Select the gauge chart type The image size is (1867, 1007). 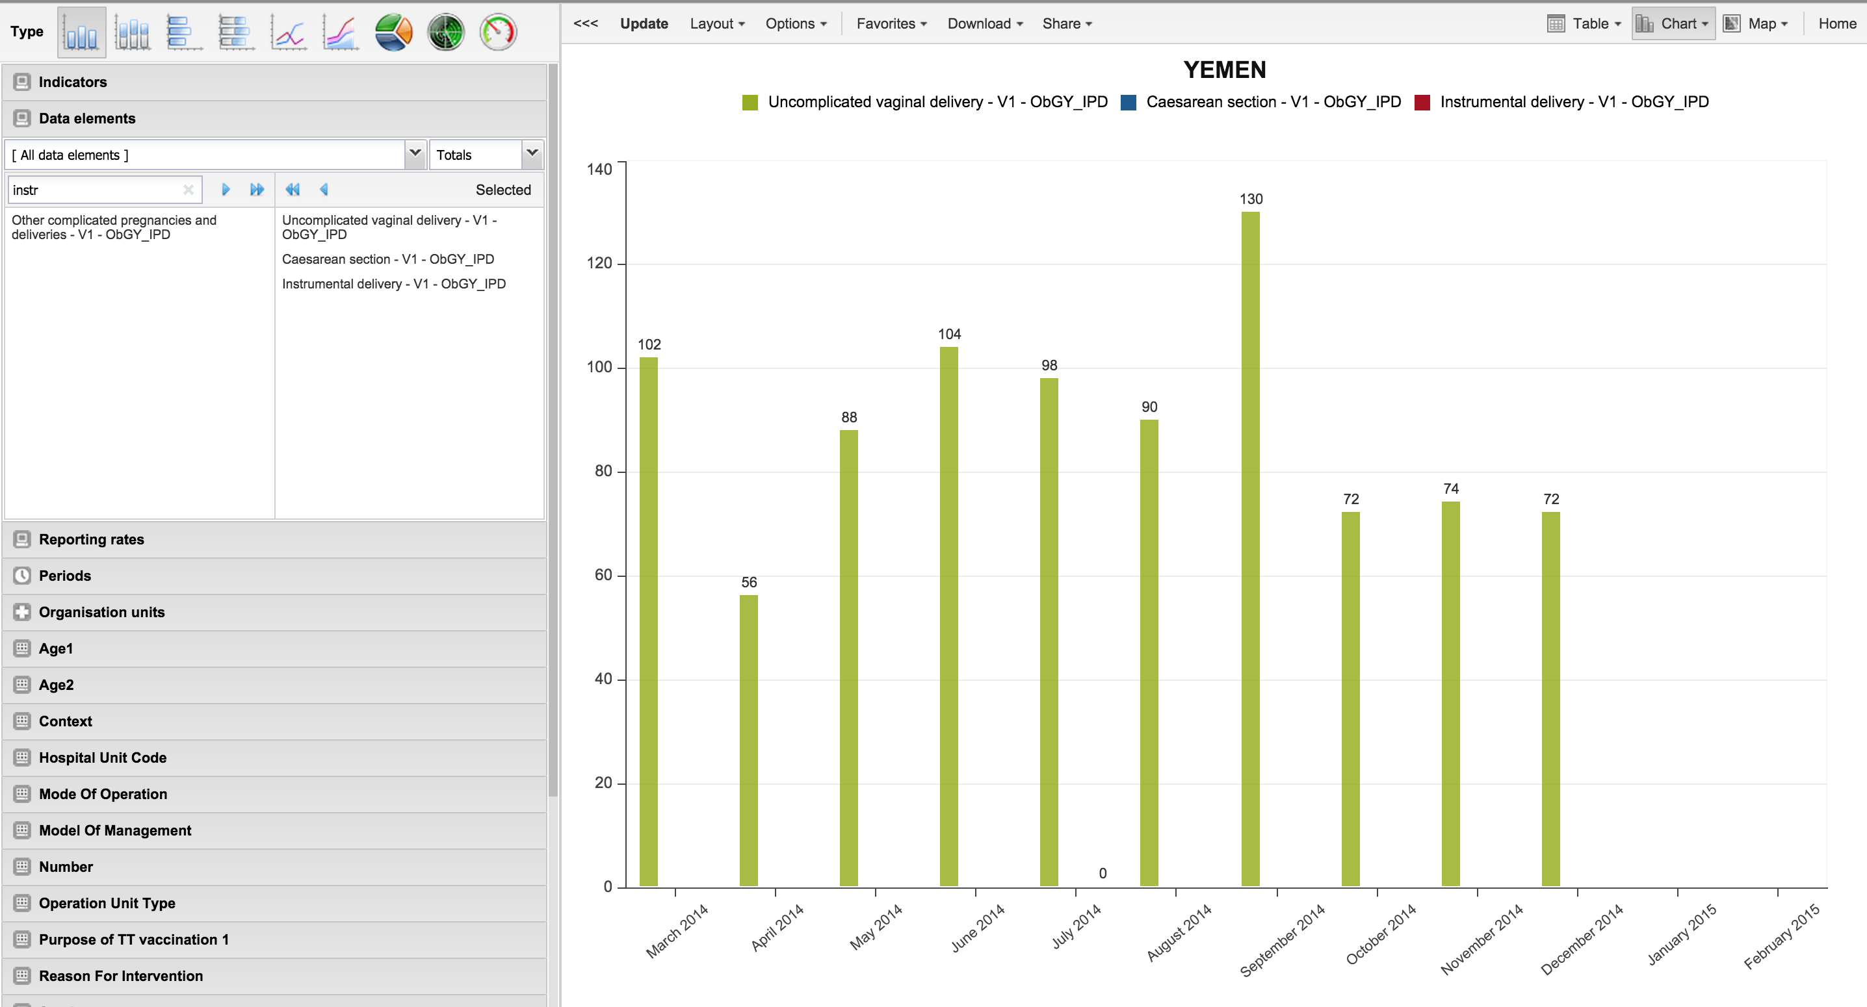pos(498,32)
